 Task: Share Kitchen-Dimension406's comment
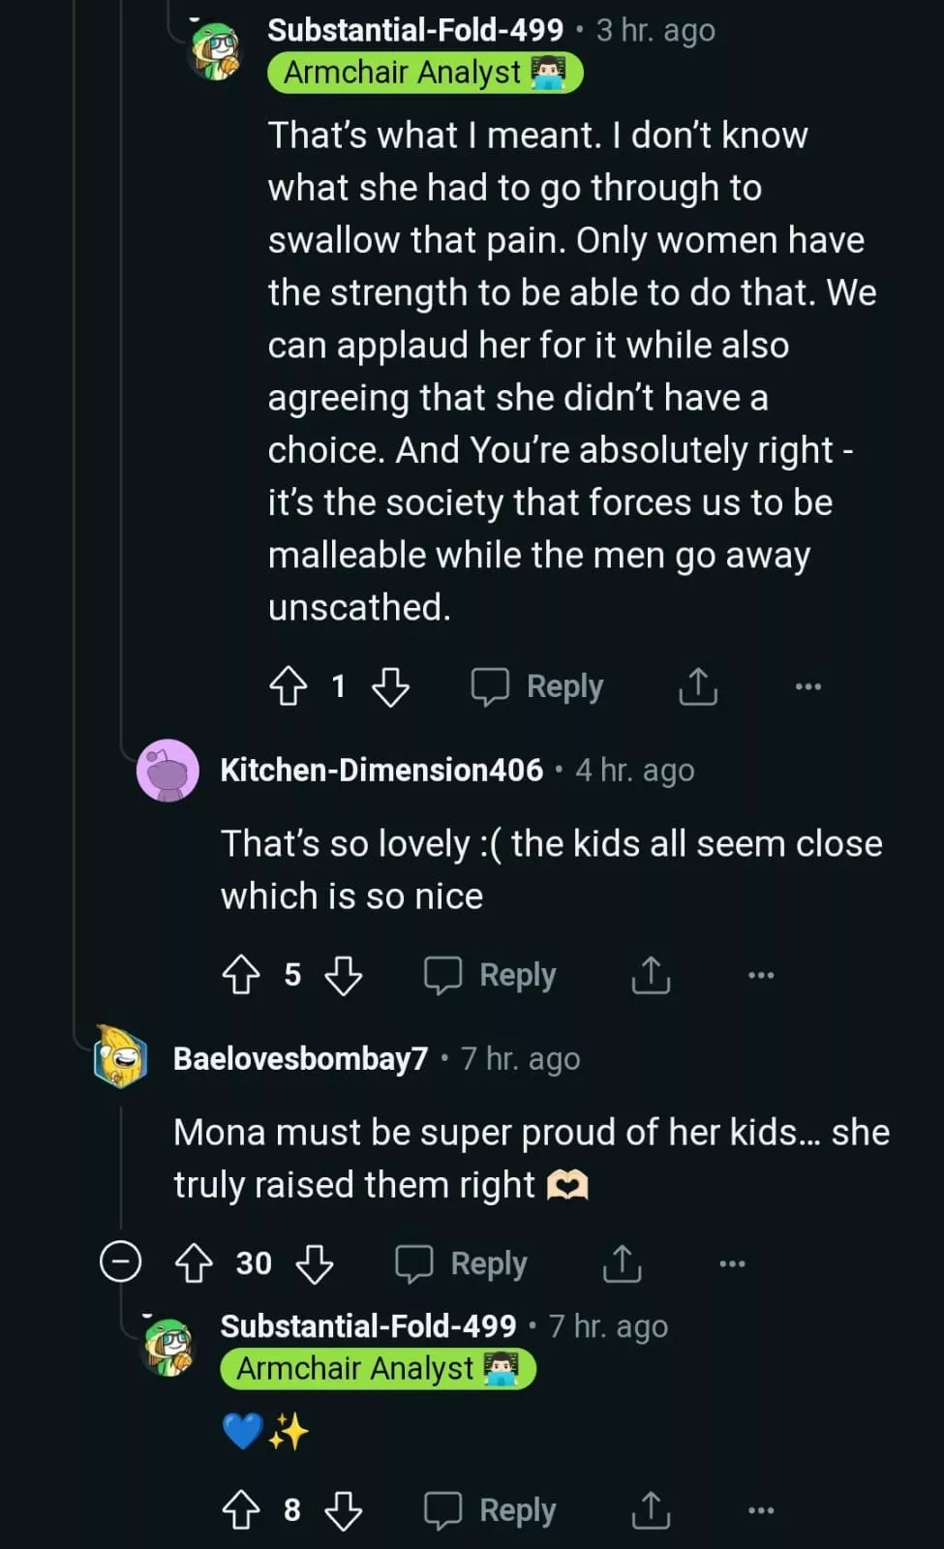[651, 975]
